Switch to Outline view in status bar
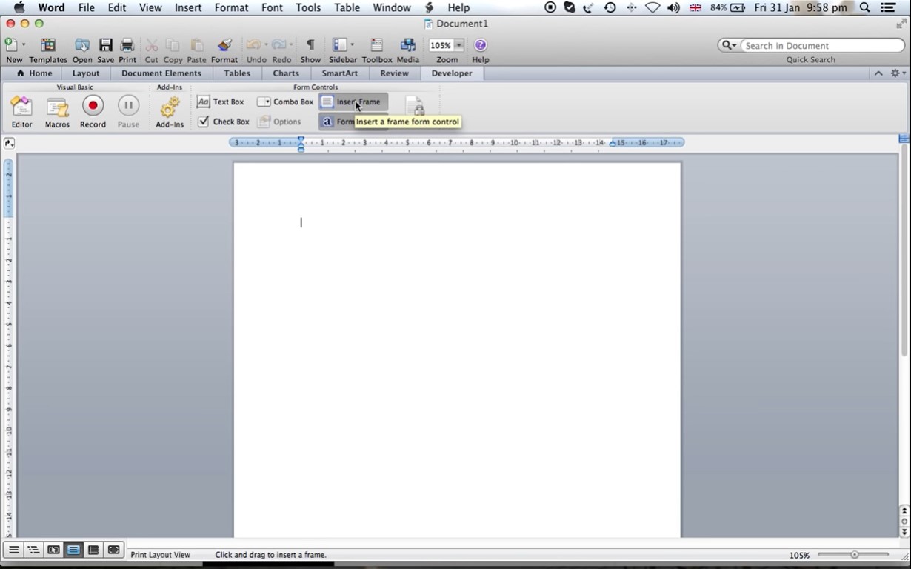 [x=33, y=550]
